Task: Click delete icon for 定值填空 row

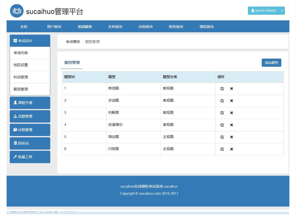Action: point(232,125)
